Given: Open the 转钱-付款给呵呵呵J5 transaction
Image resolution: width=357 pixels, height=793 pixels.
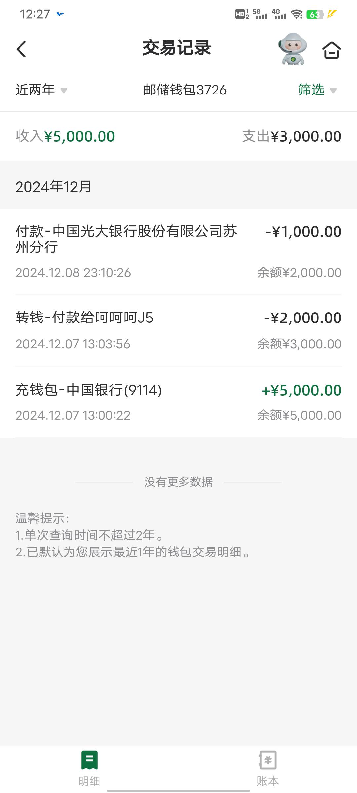Looking at the screenshot, I should [x=178, y=330].
